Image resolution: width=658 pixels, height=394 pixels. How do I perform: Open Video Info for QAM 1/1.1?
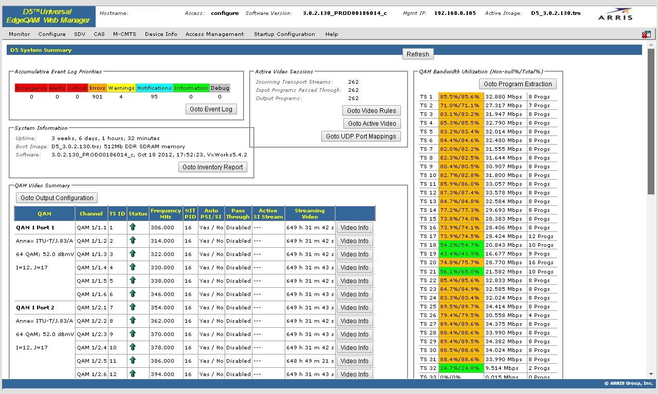[x=355, y=228]
